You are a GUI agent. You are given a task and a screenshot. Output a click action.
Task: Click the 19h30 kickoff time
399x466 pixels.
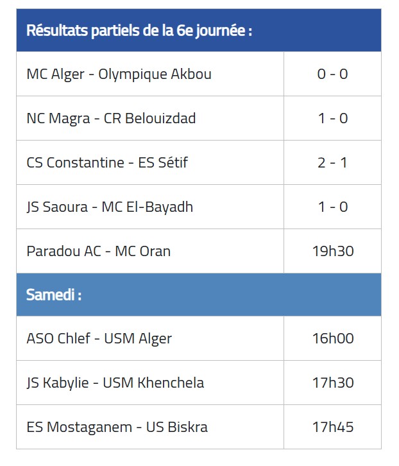click(x=333, y=251)
